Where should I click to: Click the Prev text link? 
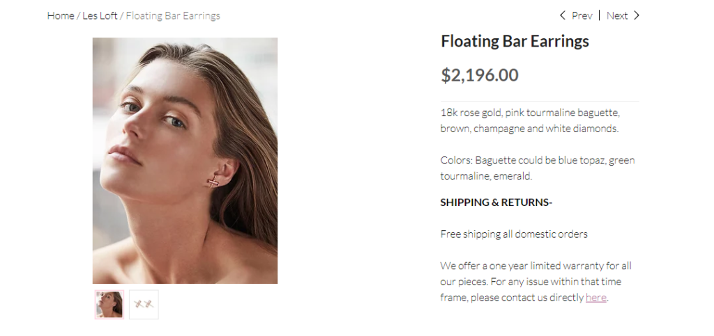582,15
